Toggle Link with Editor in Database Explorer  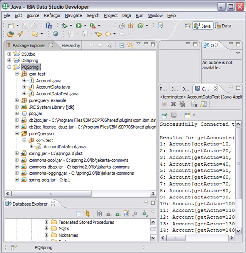[87, 214]
